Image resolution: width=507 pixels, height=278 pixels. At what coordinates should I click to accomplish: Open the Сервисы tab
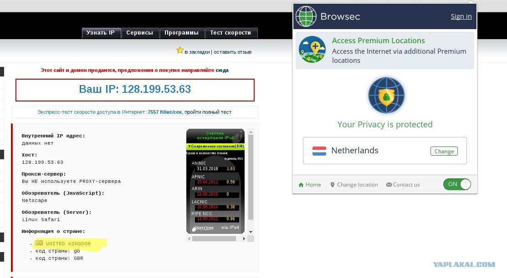click(x=140, y=33)
